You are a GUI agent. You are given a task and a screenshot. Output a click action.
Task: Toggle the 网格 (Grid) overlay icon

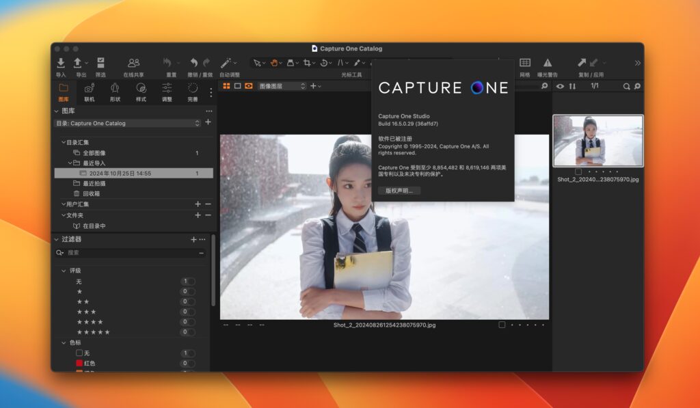525,63
